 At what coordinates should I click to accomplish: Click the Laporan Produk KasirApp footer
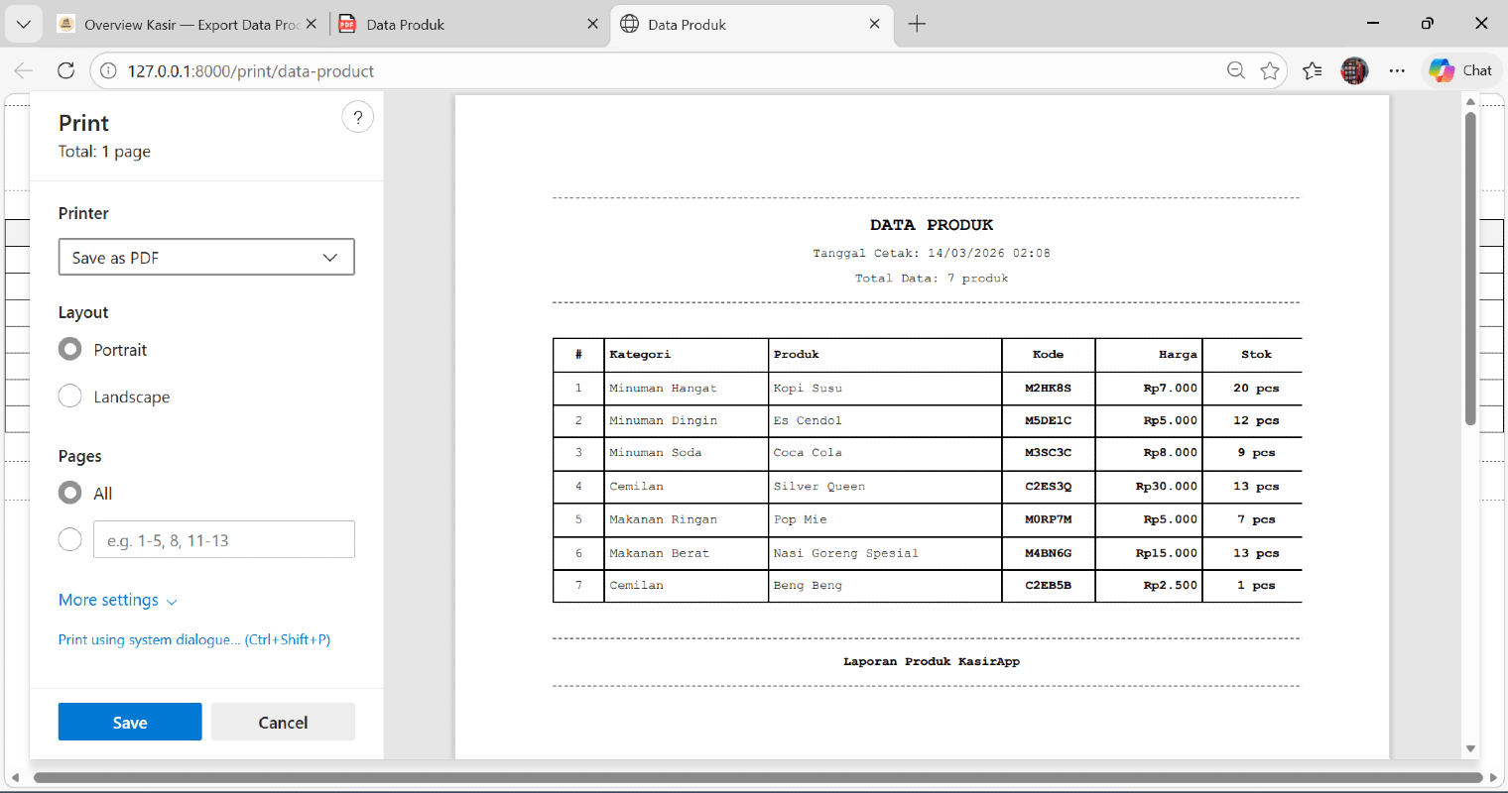tap(932, 661)
